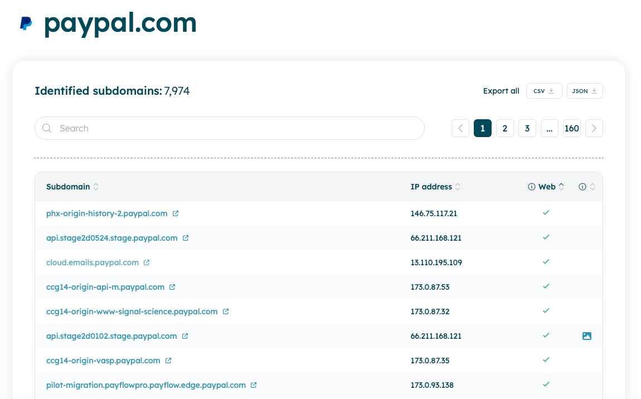This screenshot has height=399, width=641.
Task: Click Web checkmark for phx-origin-history-2 row
Action: (546, 212)
